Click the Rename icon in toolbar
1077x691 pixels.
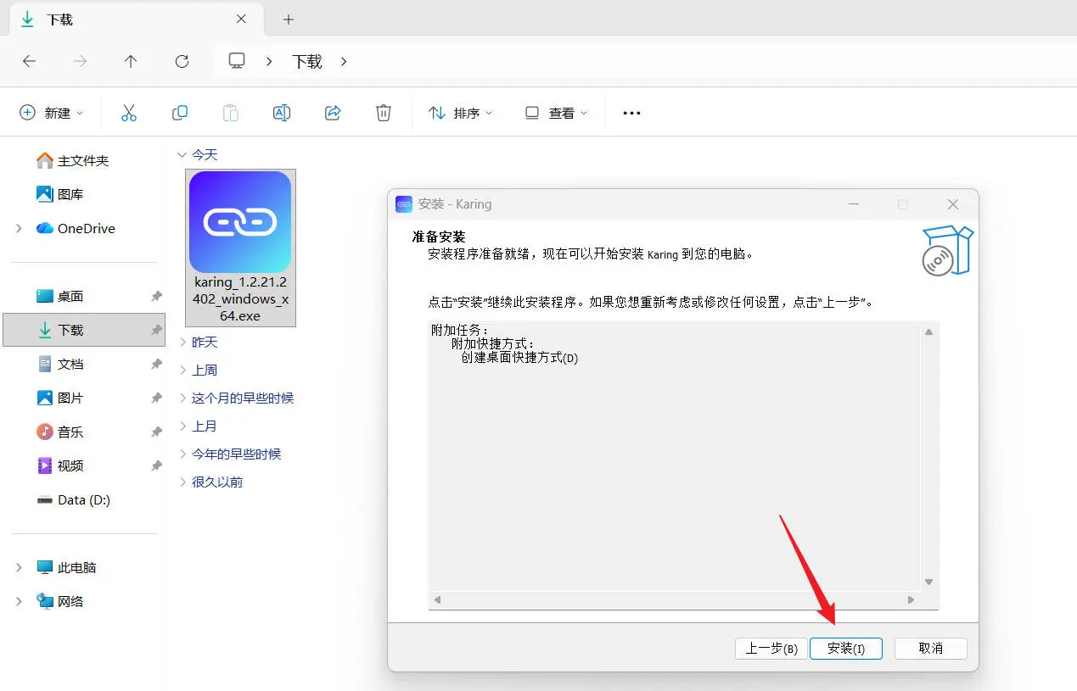(x=282, y=113)
